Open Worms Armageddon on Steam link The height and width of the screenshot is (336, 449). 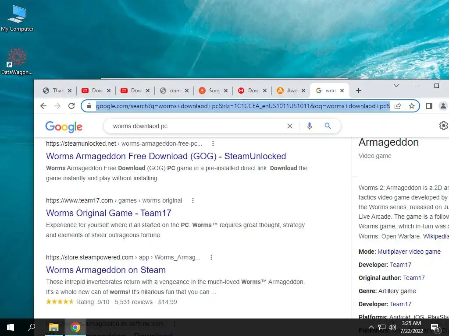[x=106, y=270]
